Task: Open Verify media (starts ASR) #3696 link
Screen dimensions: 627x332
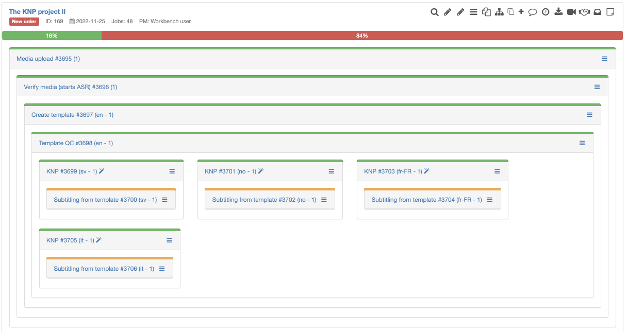Action: tap(71, 87)
